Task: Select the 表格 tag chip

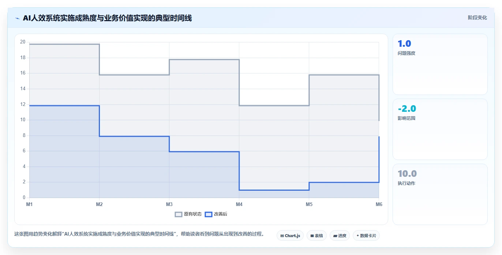Action: point(316,236)
